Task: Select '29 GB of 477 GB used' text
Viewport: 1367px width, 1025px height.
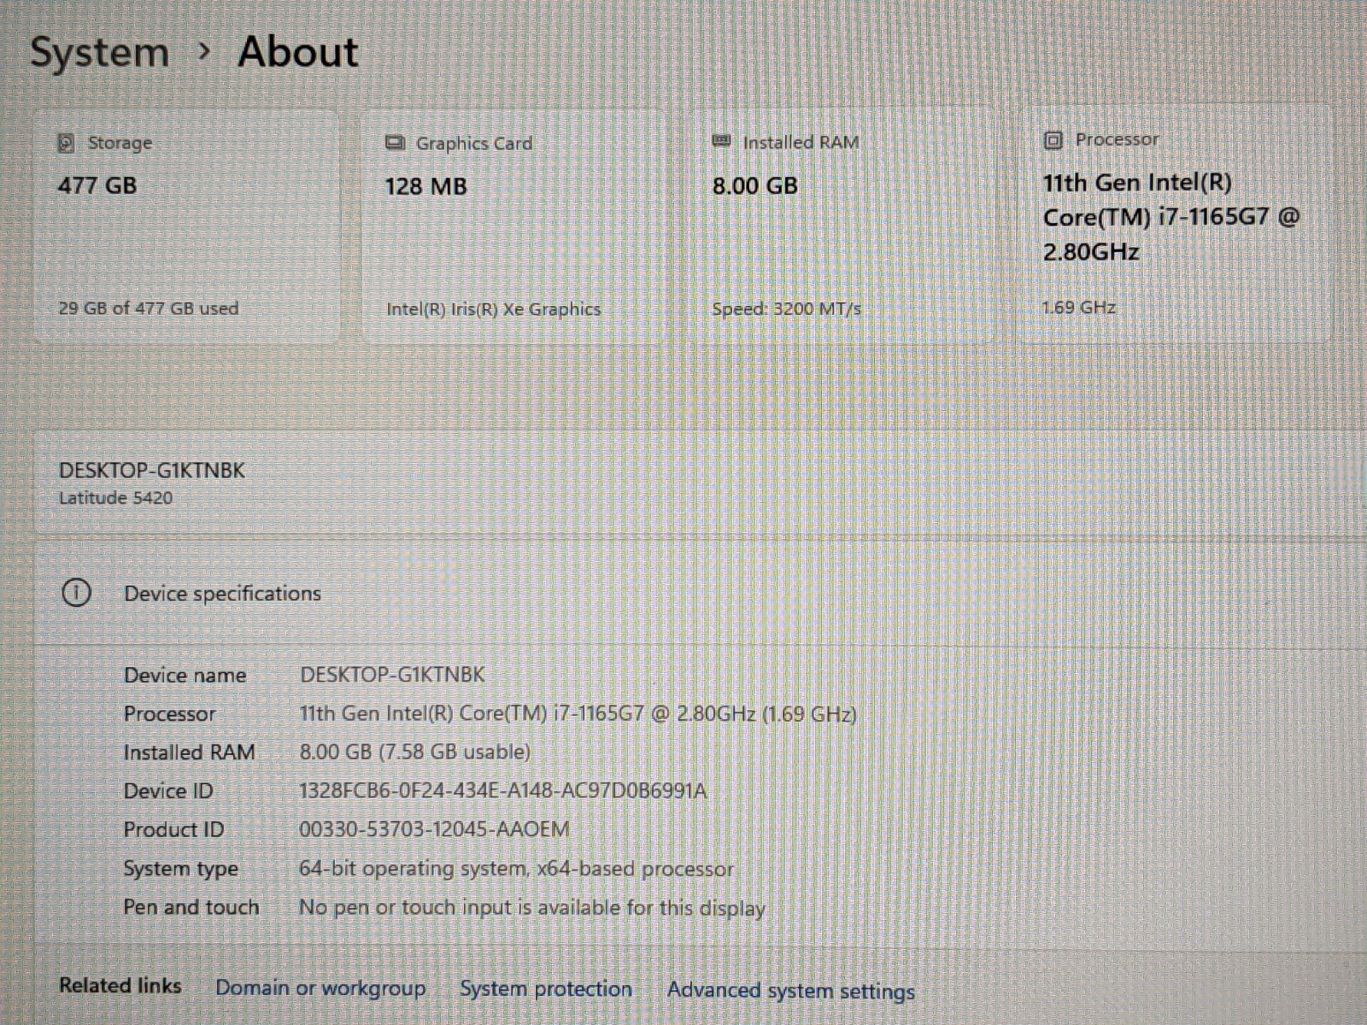Action: (x=149, y=308)
